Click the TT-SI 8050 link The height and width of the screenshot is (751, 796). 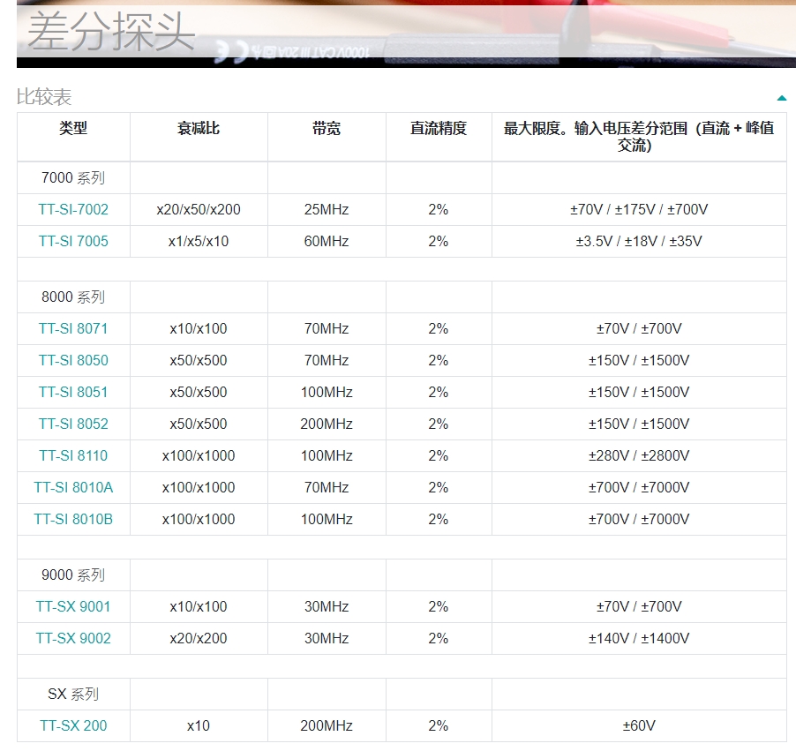73,360
